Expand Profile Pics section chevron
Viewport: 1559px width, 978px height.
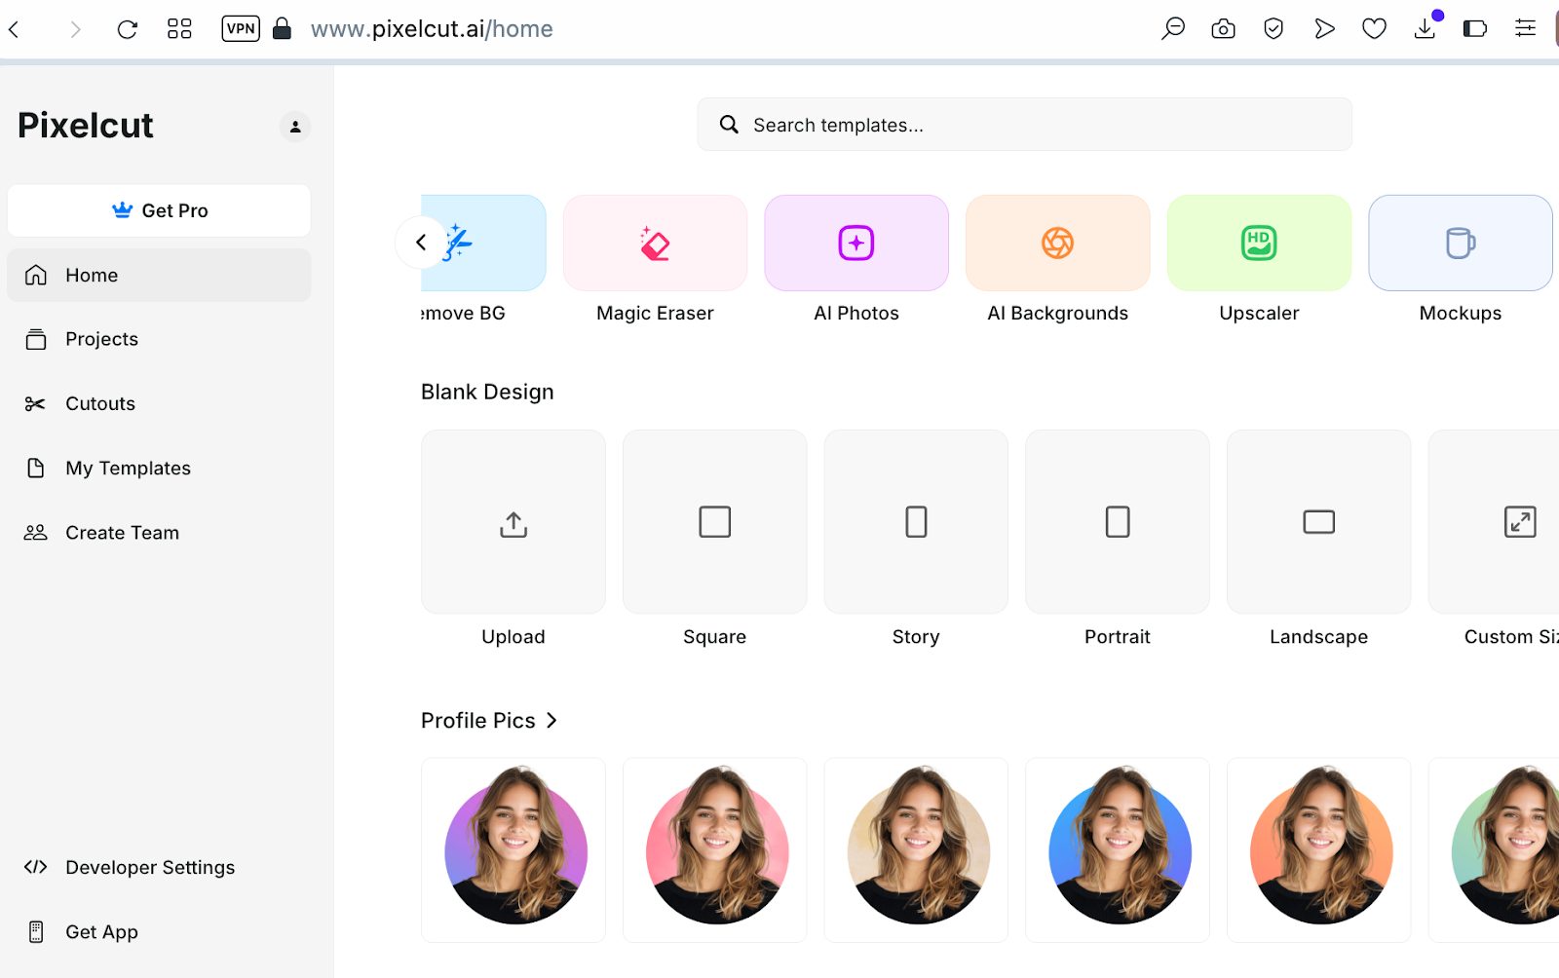click(x=551, y=721)
